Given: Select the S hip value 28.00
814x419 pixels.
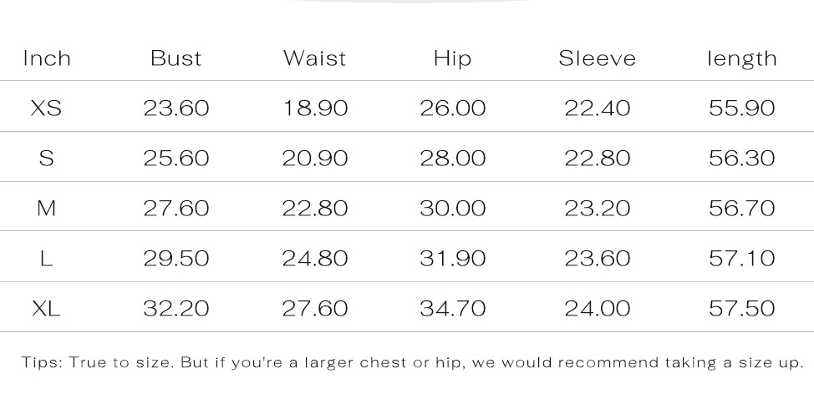Looking at the screenshot, I should (x=452, y=159).
